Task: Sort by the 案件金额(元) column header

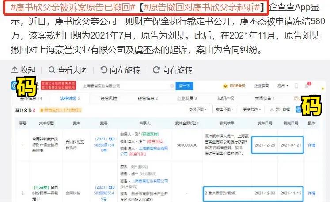Action: (187, 123)
